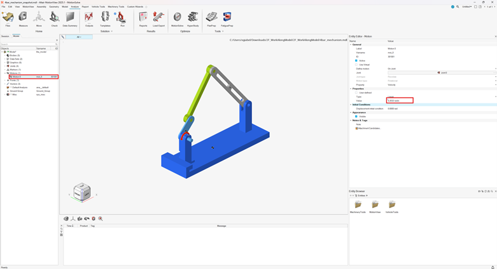The width and height of the screenshot is (497, 269).
Task: Click the Value field showing rad/s
Action: pos(400,100)
